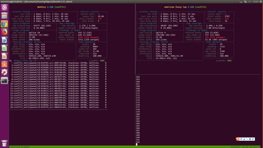Image resolution: width=263 pixels, height=148 pixels.
Task: Click exec speed 104.2/sec in AFL pane
Action: (161, 39)
